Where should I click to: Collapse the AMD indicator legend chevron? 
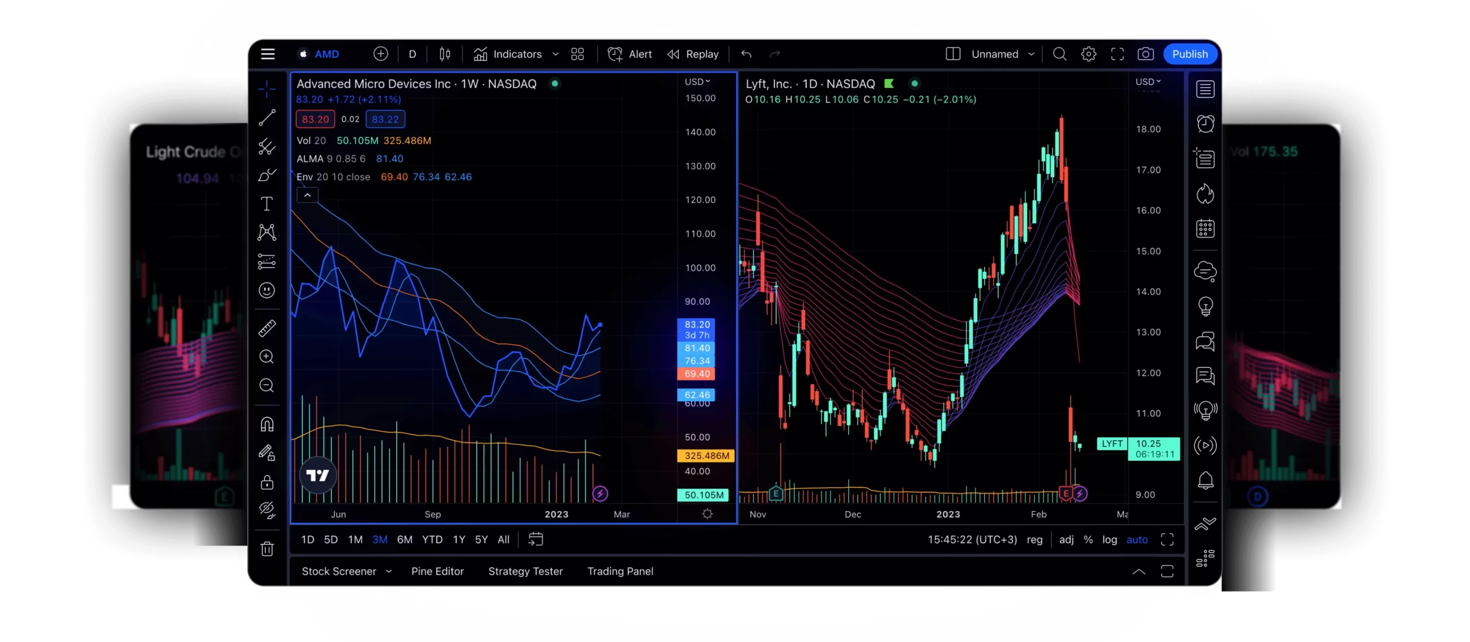(x=307, y=195)
